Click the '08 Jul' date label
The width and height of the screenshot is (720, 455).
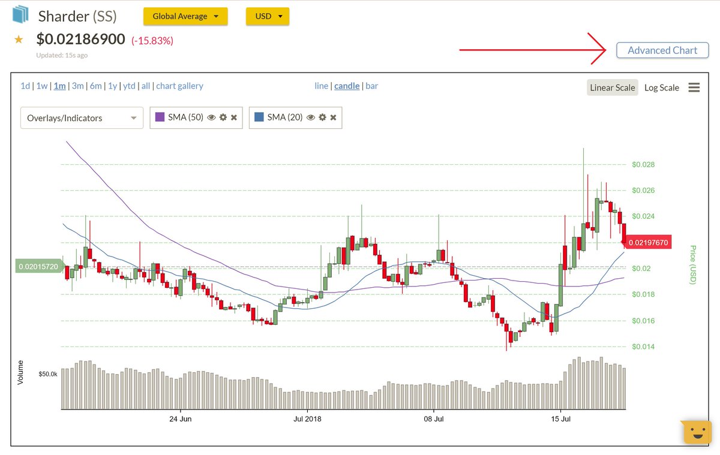(433, 418)
